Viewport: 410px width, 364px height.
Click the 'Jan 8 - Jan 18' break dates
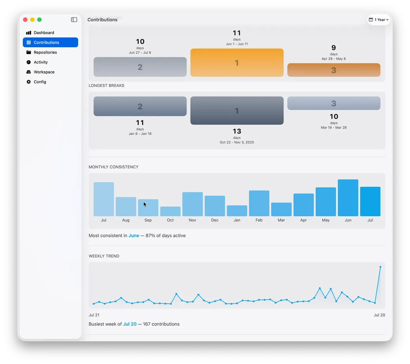coord(140,133)
